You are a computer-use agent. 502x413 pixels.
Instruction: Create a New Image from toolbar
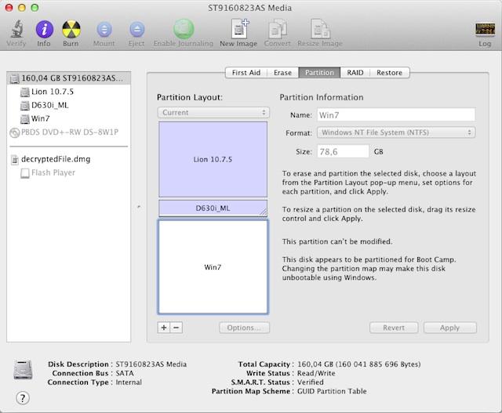click(239, 29)
